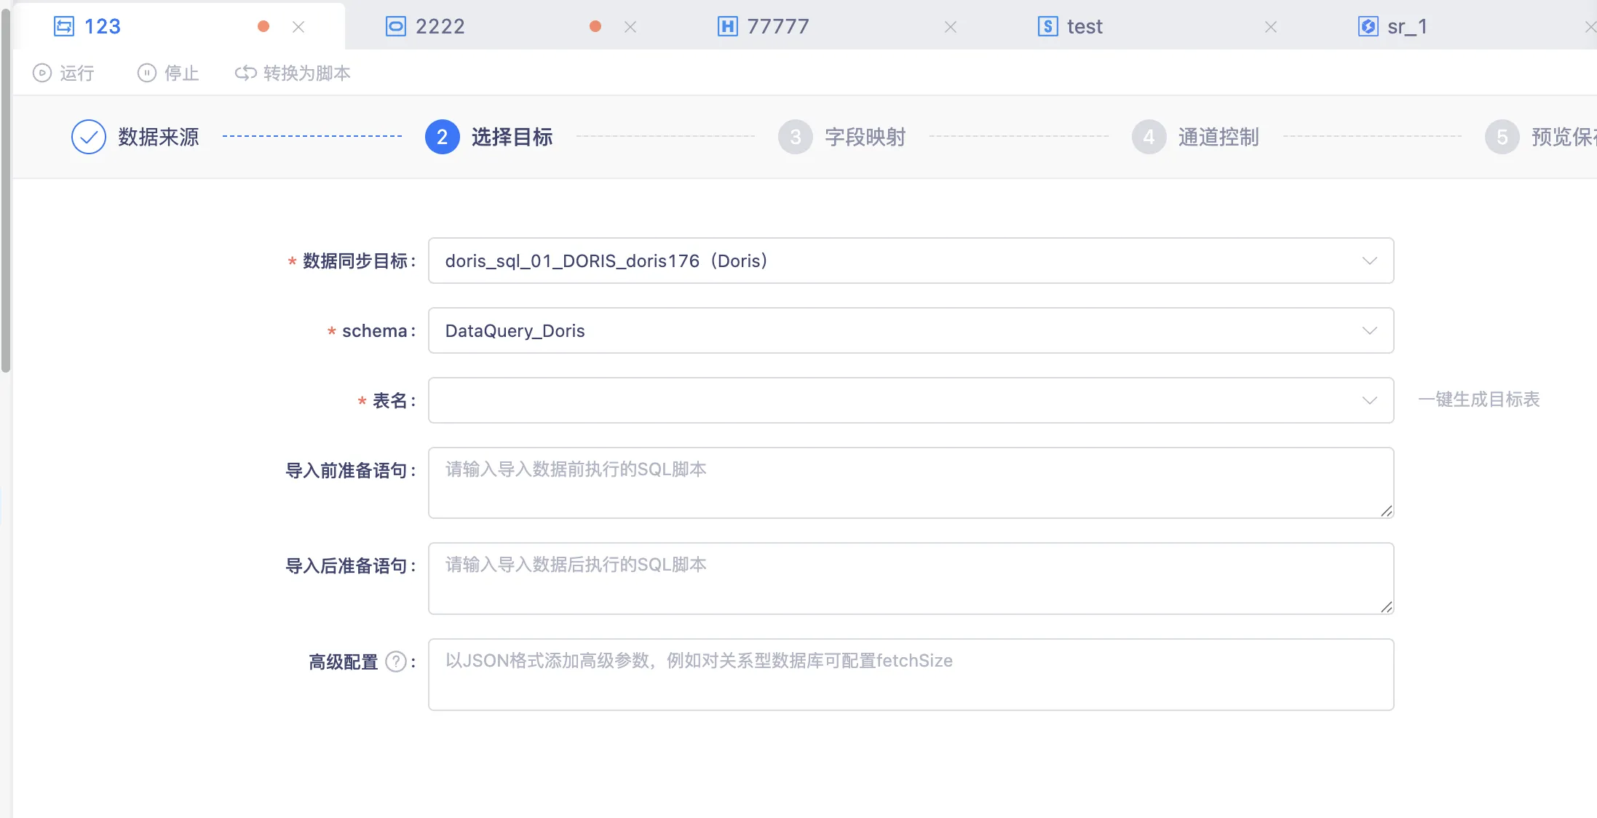Click the Stop pause icon
Screen dimensions: 1597x818
pos(147,73)
